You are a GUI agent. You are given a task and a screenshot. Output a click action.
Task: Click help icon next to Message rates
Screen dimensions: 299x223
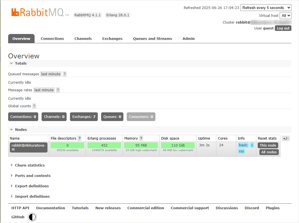pos(58,90)
